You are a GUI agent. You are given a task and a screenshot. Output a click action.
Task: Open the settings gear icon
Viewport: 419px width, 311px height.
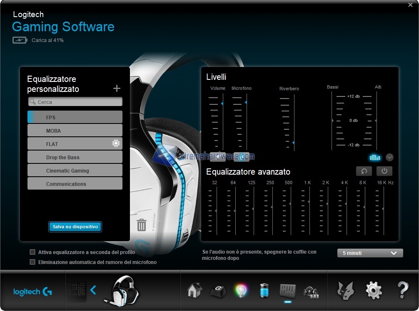tap(374, 290)
